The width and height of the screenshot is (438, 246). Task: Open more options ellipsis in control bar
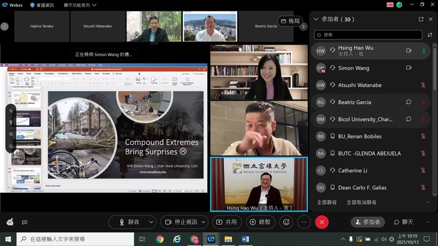pyautogui.click(x=304, y=222)
